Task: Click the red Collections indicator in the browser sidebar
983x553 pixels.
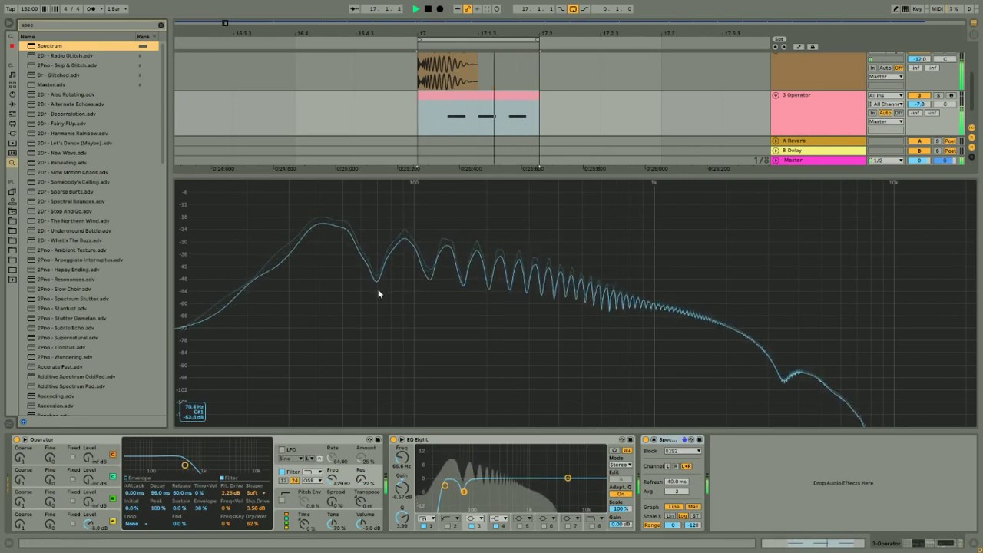Action: click(12, 46)
